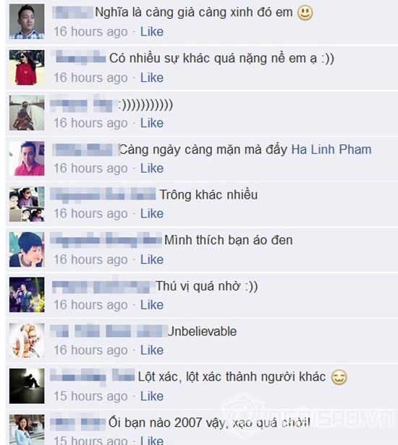
Task: Like the 'Trông khác nhiều' comment
Action: point(152,213)
